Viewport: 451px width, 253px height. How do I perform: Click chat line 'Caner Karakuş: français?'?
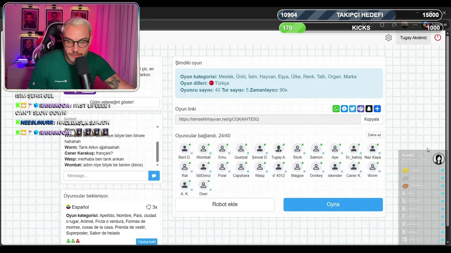pos(89,153)
